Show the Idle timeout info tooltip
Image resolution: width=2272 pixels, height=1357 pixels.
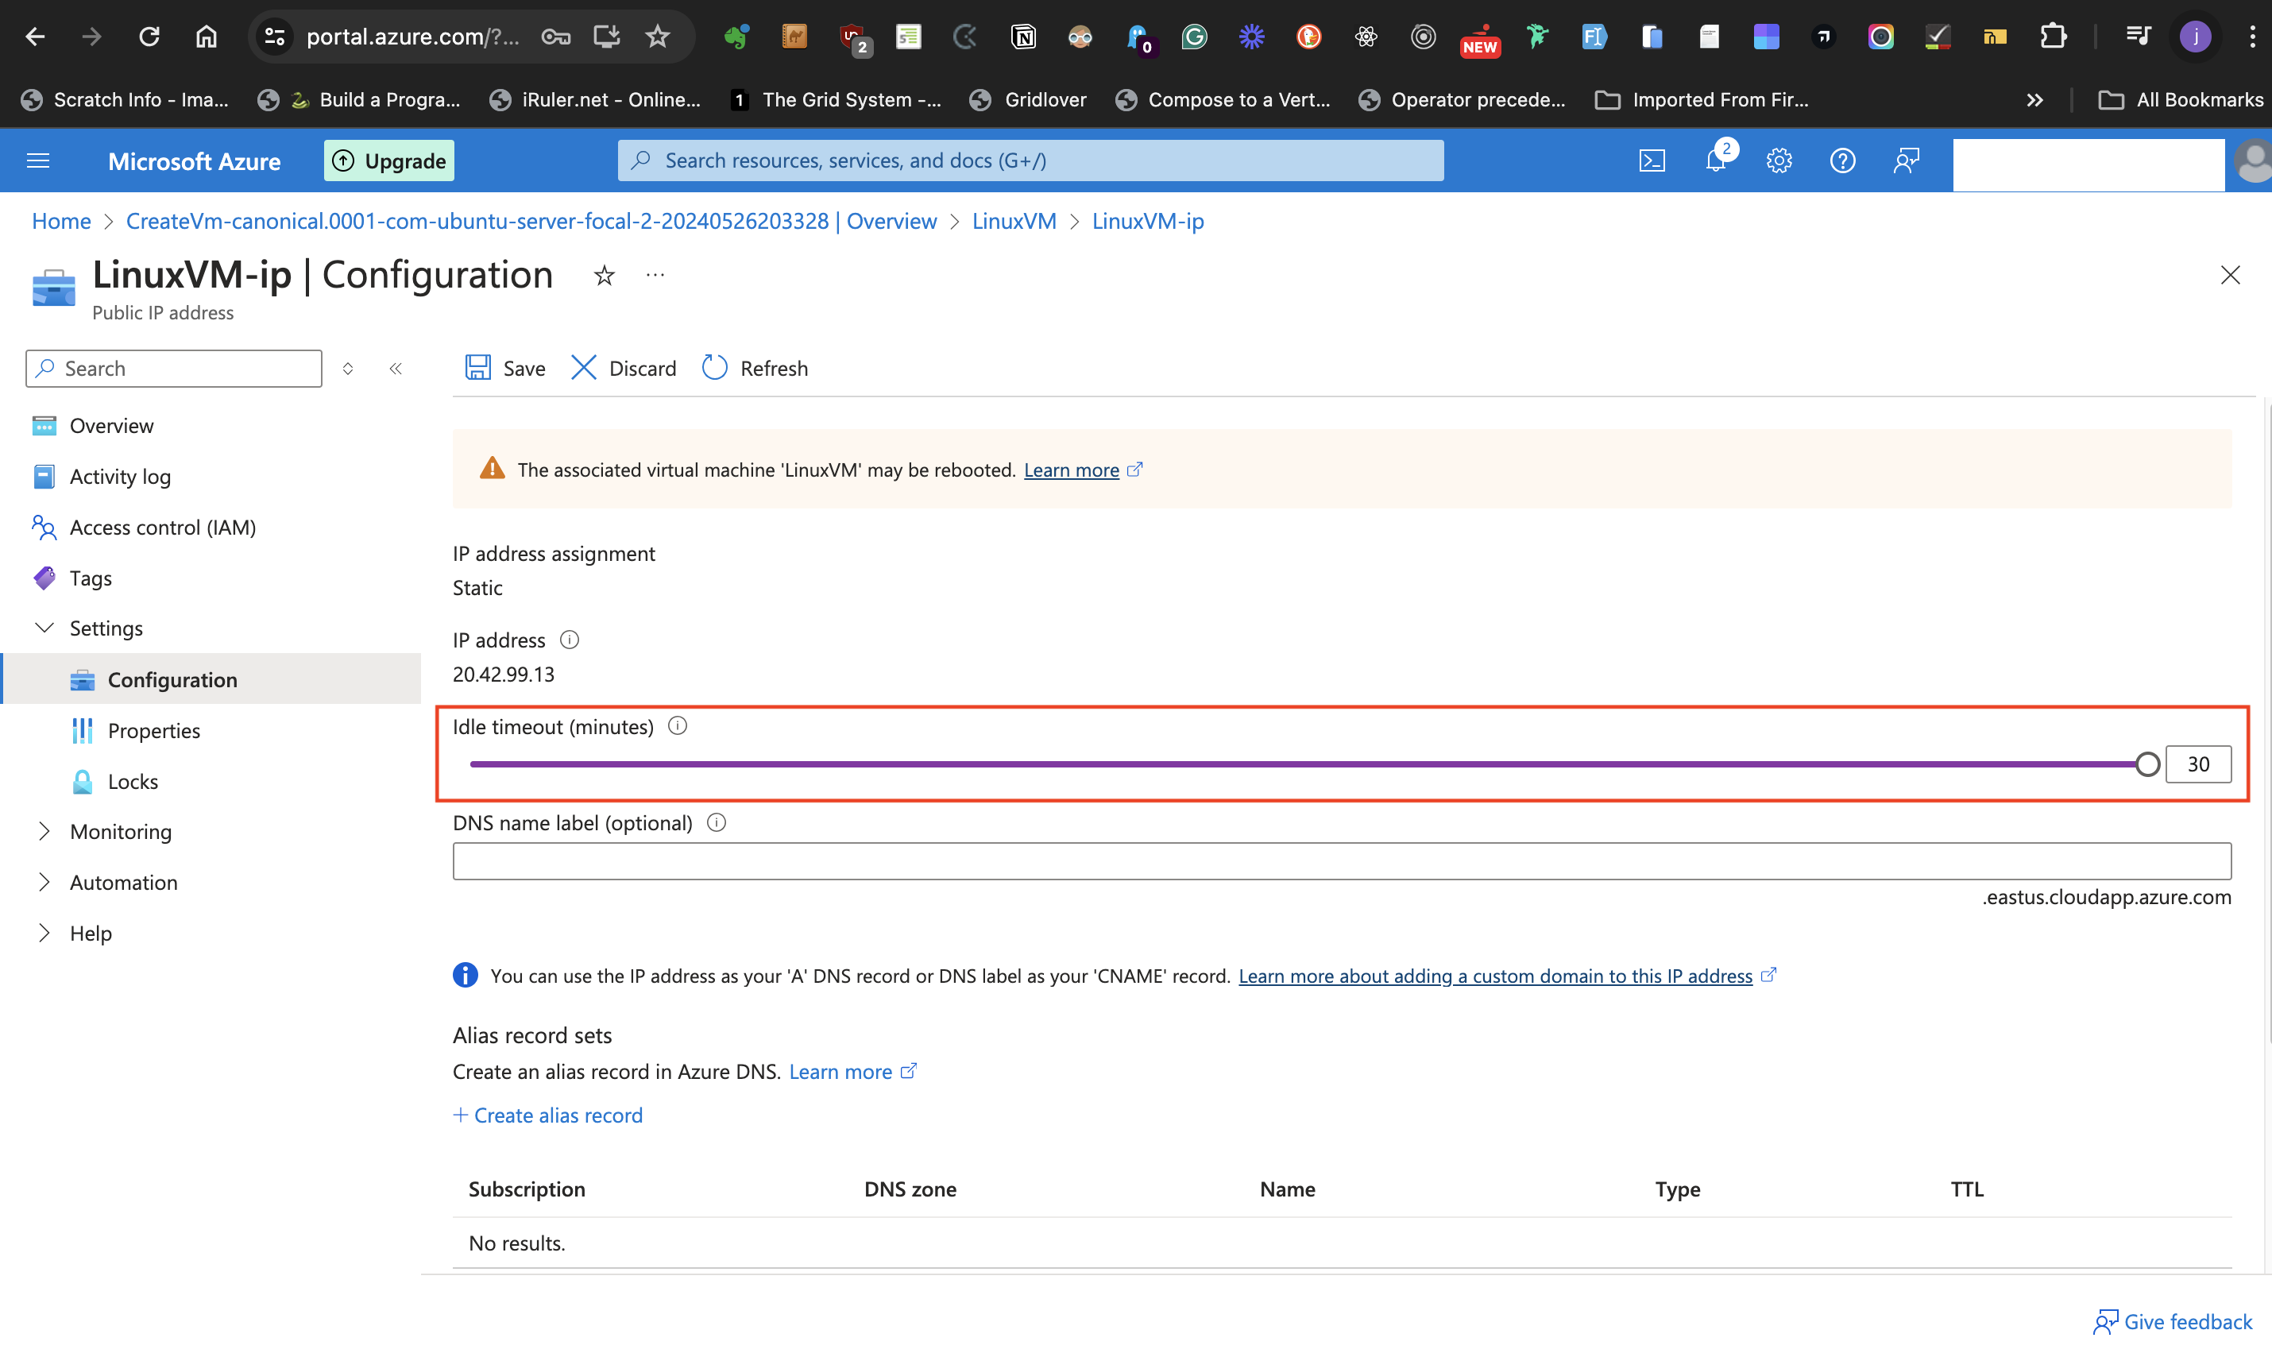pos(678,725)
